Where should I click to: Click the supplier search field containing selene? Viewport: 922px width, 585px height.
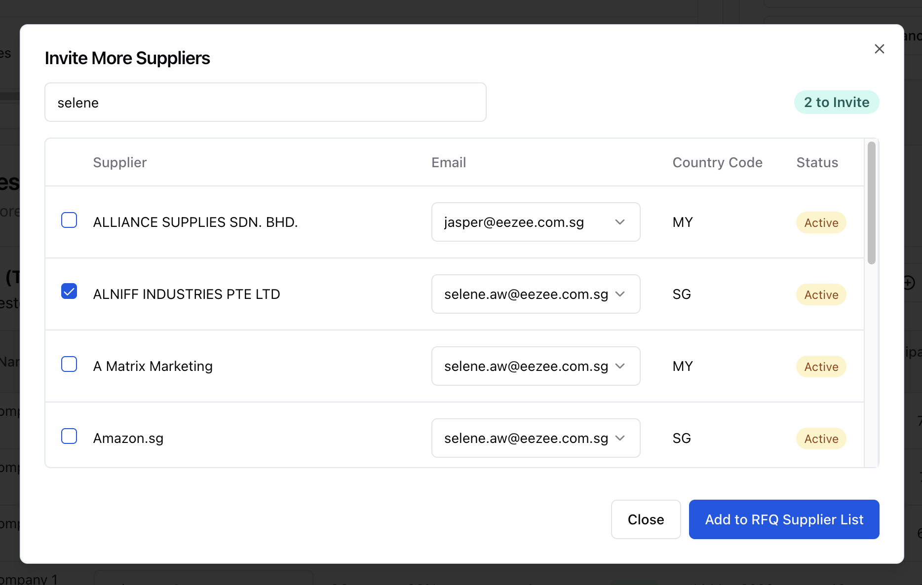click(x=266, y=102)
